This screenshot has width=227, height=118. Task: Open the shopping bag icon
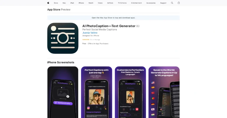pos(179,3)
